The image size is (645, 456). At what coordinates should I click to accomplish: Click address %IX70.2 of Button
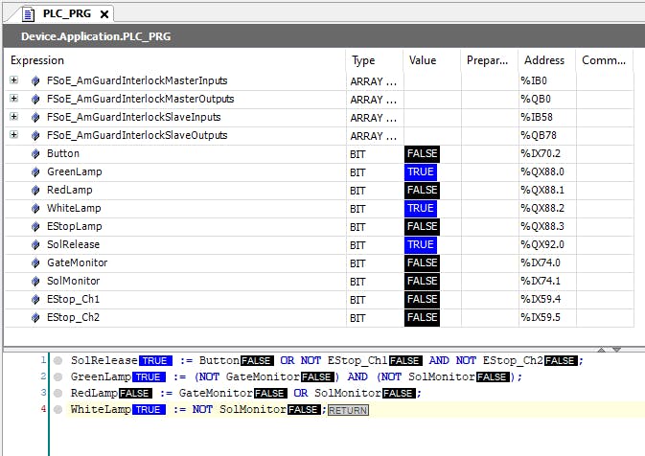point(541,154)
